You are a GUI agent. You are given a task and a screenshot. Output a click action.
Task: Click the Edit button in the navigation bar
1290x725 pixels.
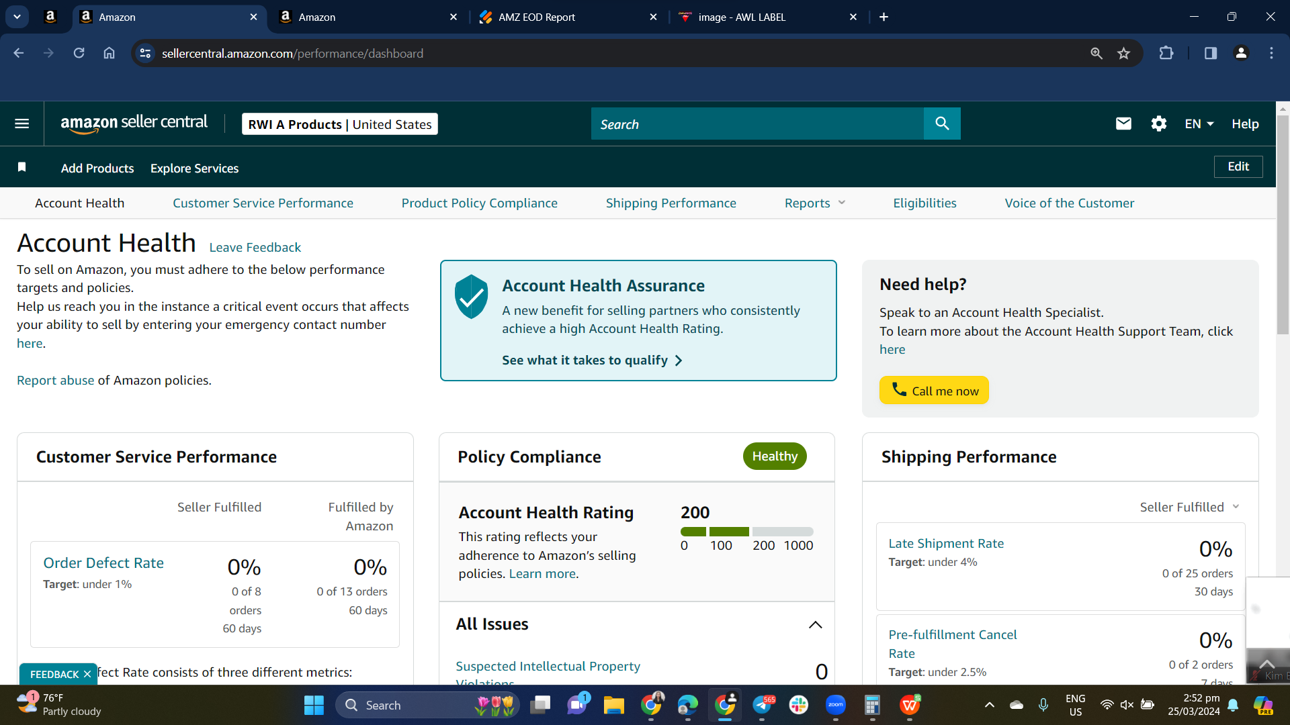point(1238,166)
